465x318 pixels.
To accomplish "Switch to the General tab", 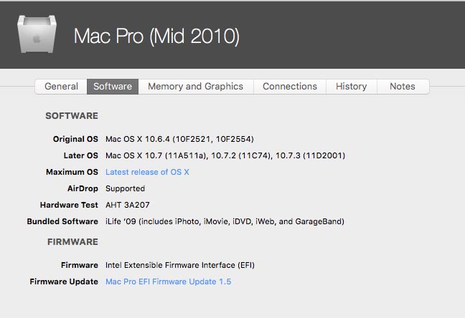I will click(x=61, y=87).
